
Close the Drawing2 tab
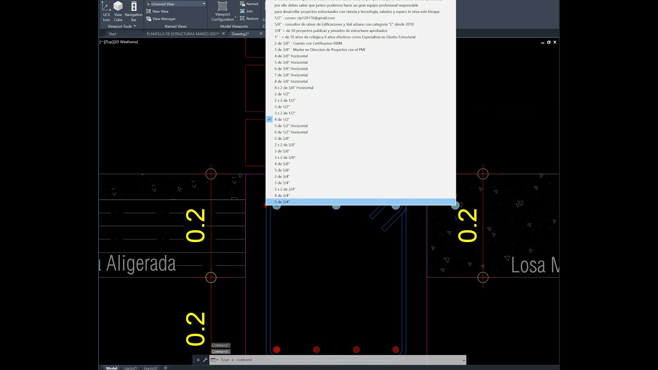coord(261,34)
